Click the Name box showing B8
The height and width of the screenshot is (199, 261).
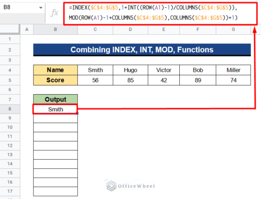[x=19, y=8]
